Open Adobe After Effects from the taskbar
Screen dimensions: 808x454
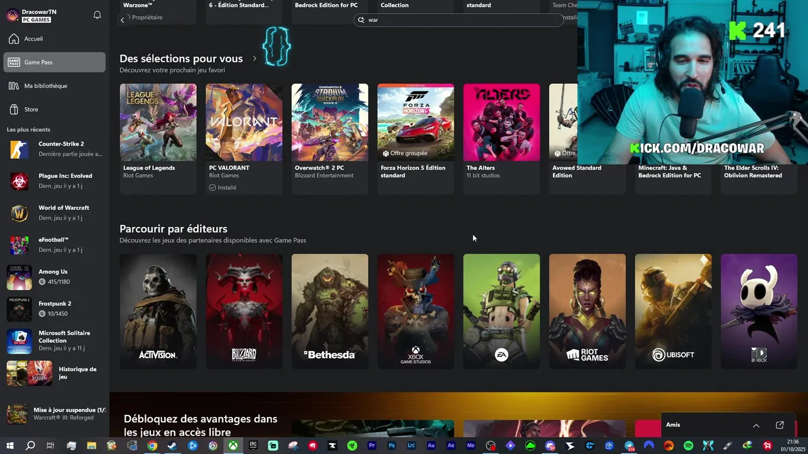(451, 446)
